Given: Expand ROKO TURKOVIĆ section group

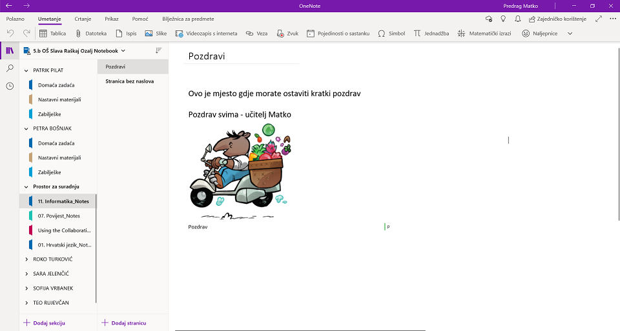Looking at the screenshot, I should (x=26, y=259).
